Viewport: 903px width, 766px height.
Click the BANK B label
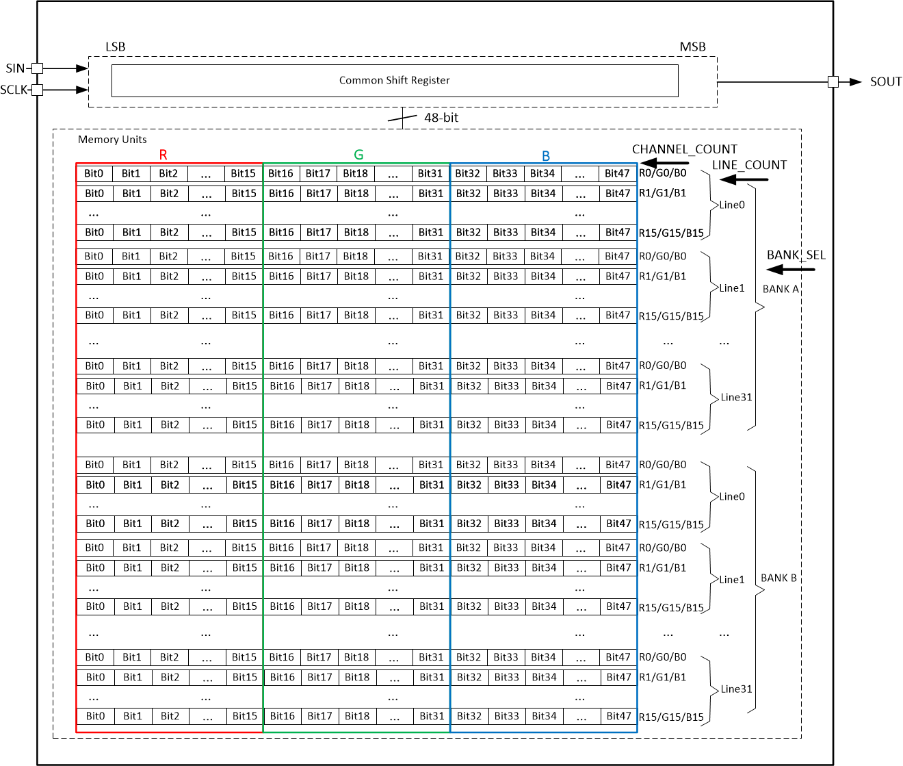coord(779,578)
